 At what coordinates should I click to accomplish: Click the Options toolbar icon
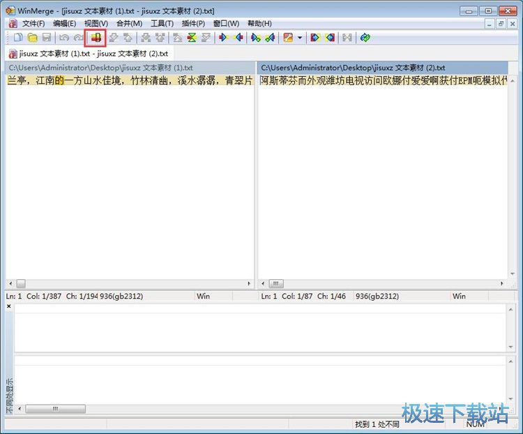pos(288,38)
